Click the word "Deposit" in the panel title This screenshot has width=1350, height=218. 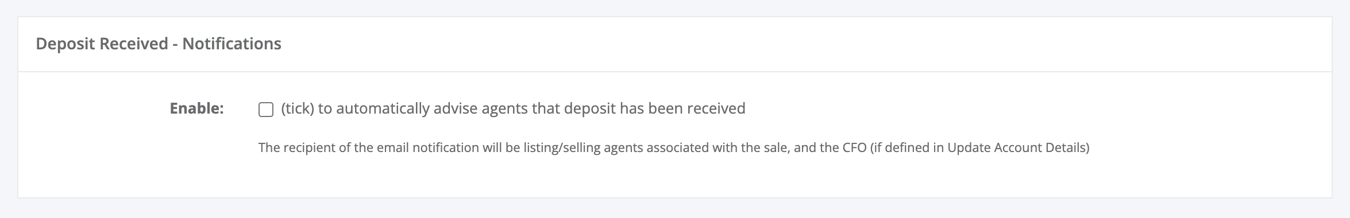coord(65,44)
